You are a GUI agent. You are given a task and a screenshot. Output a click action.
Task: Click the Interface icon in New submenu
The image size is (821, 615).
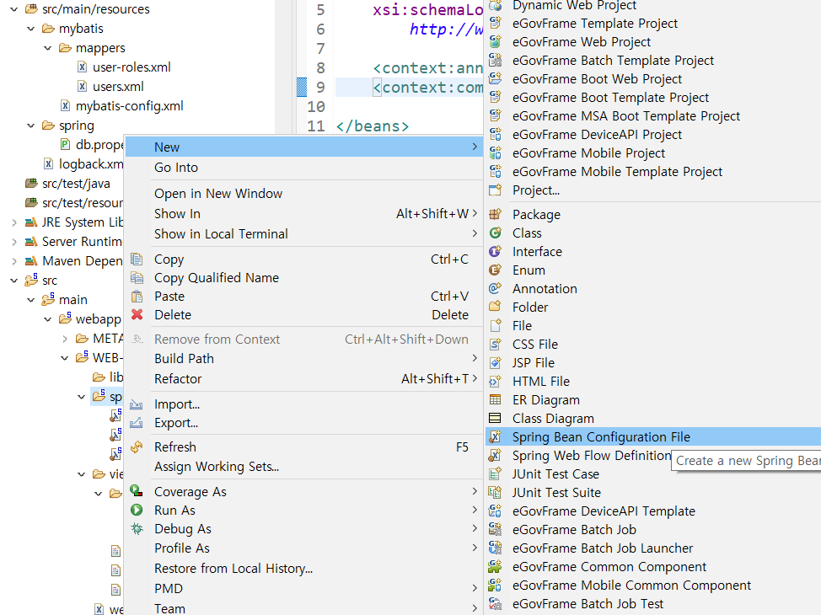point(495,251)
